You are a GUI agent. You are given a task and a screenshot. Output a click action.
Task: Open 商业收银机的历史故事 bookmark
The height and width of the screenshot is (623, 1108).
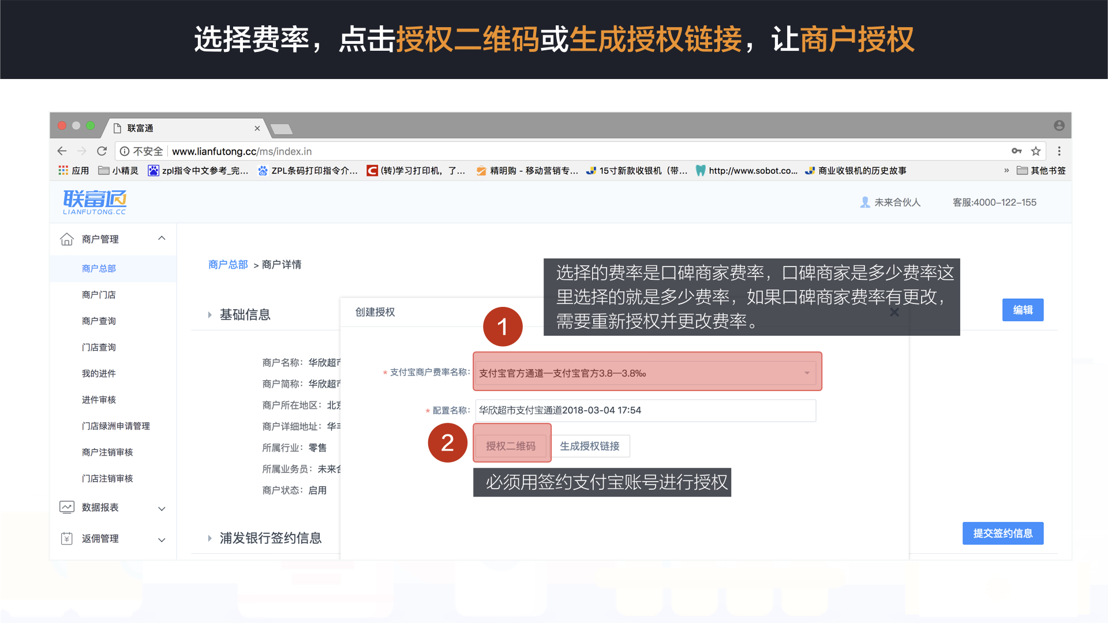[856, 171]
